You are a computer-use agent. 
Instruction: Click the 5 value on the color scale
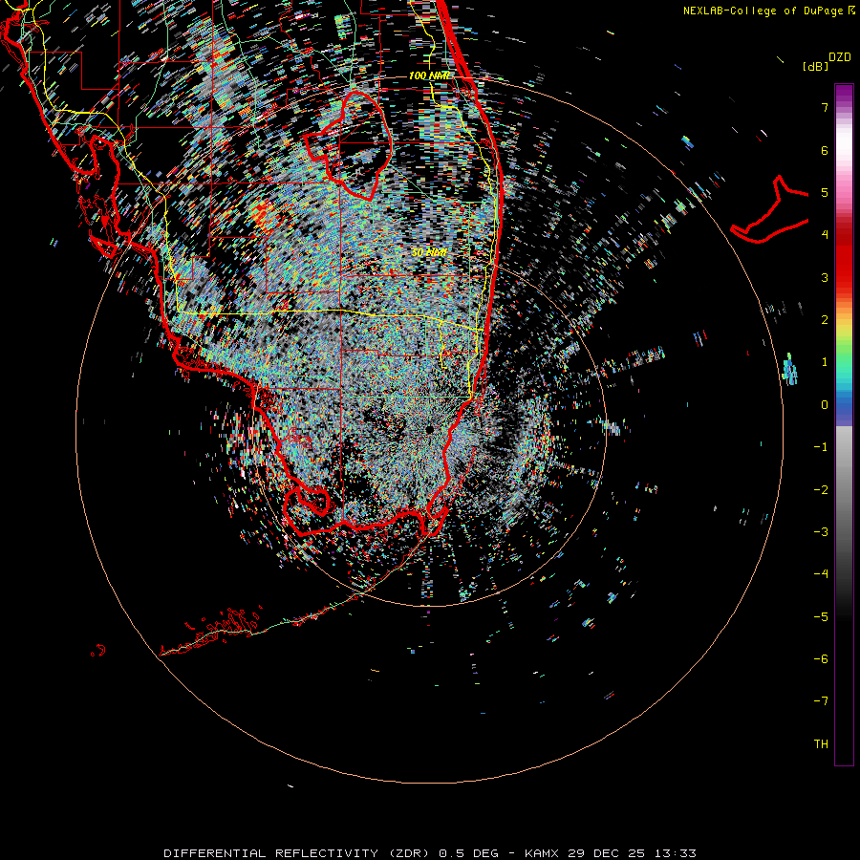pos(825,192)
